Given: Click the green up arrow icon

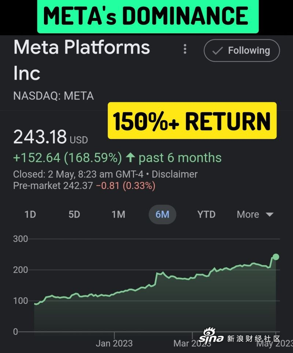Looking at the screenshot, I should 130,157.
